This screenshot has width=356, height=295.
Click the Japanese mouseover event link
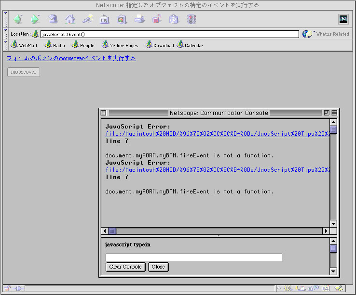[71, 58]
